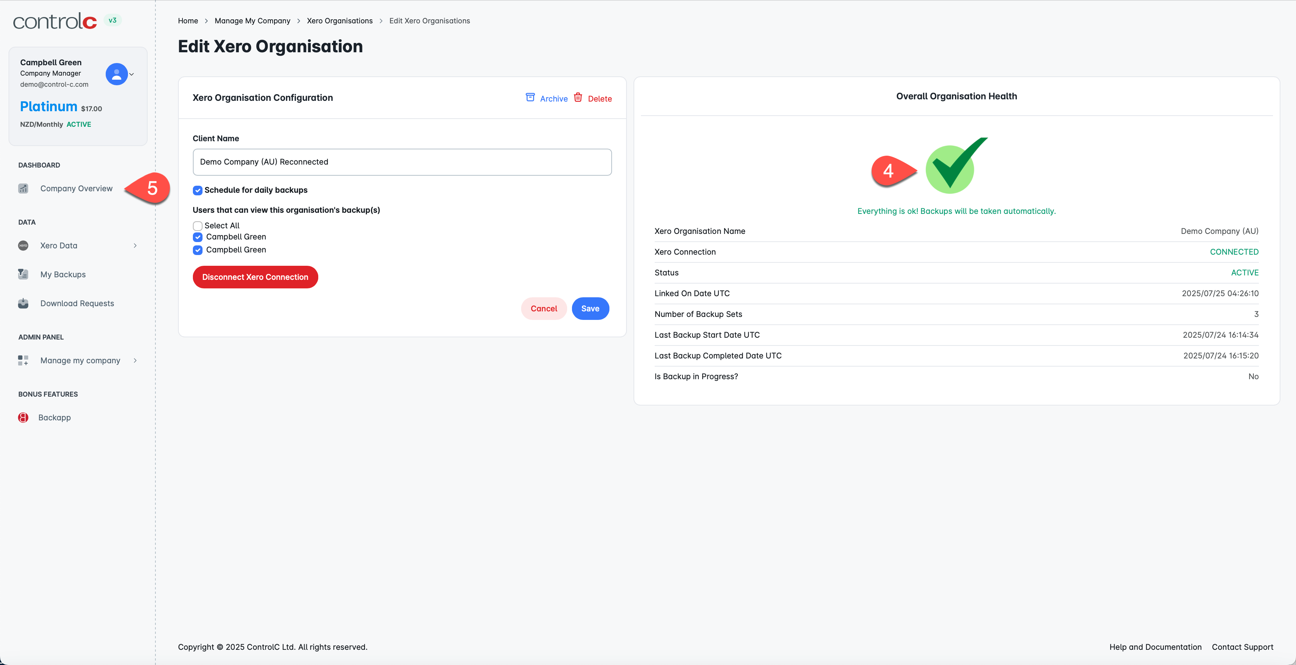
Task: Open My Backups page
Action: click(63, 274)
